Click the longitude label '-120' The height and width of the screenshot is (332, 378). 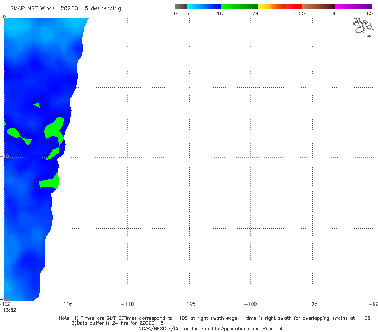pos(5,304)
